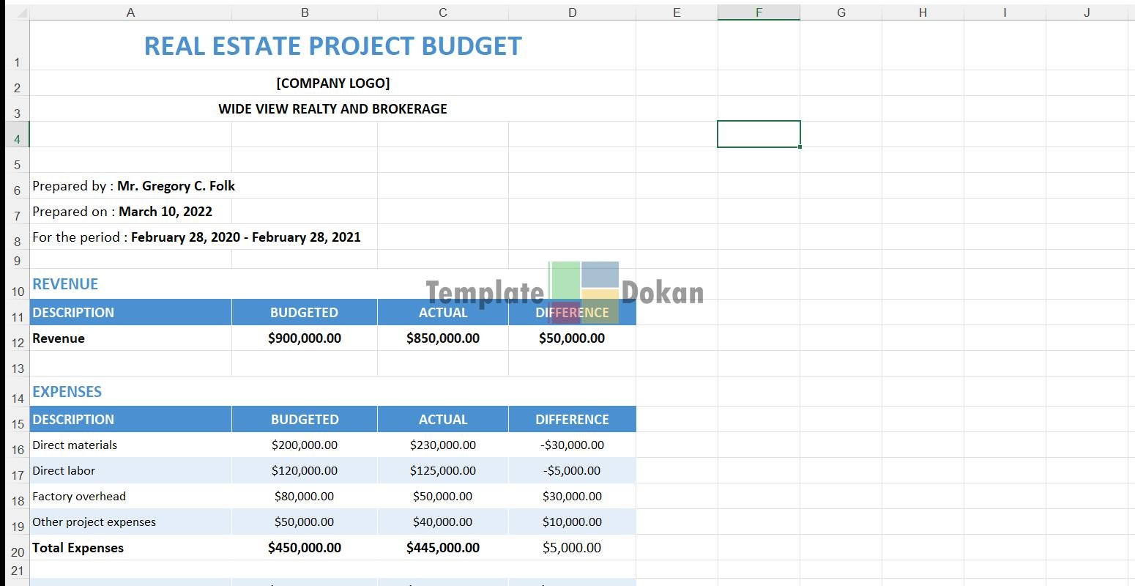This screenshot has height=586, width=1135.
Task: Click the REAL ESTATE PROJECT BUDGET title cell
Action: (x=332, y=46)
